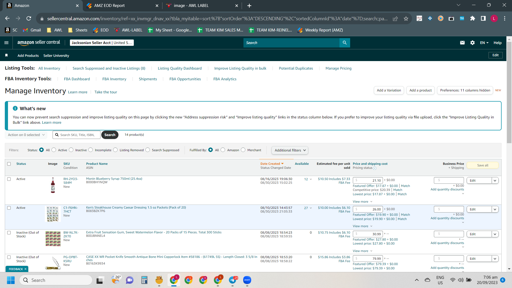Click the Add a Variation button
Image resolution: width=512 pixels, height=288 pixels.
389,90
